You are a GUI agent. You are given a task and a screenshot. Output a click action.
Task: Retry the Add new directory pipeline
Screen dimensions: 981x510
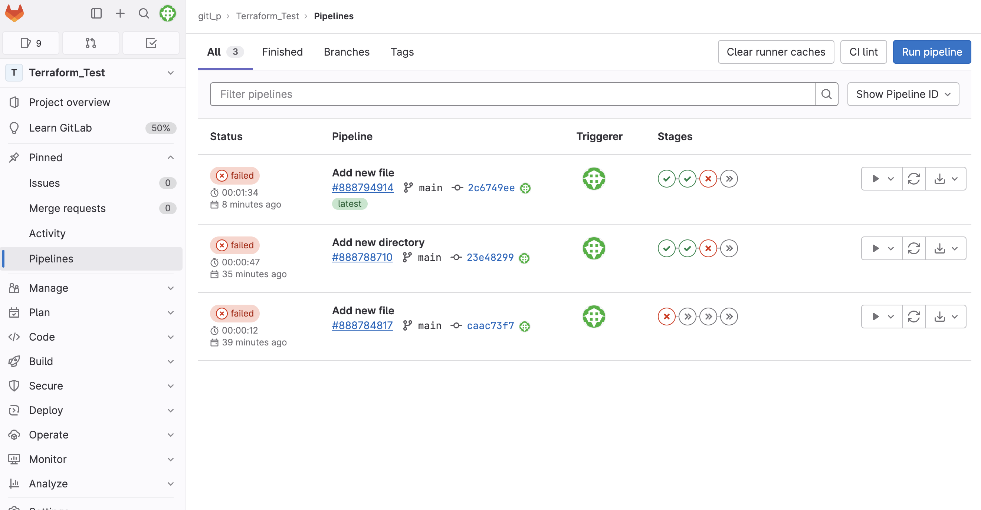(x=914, y=248)
